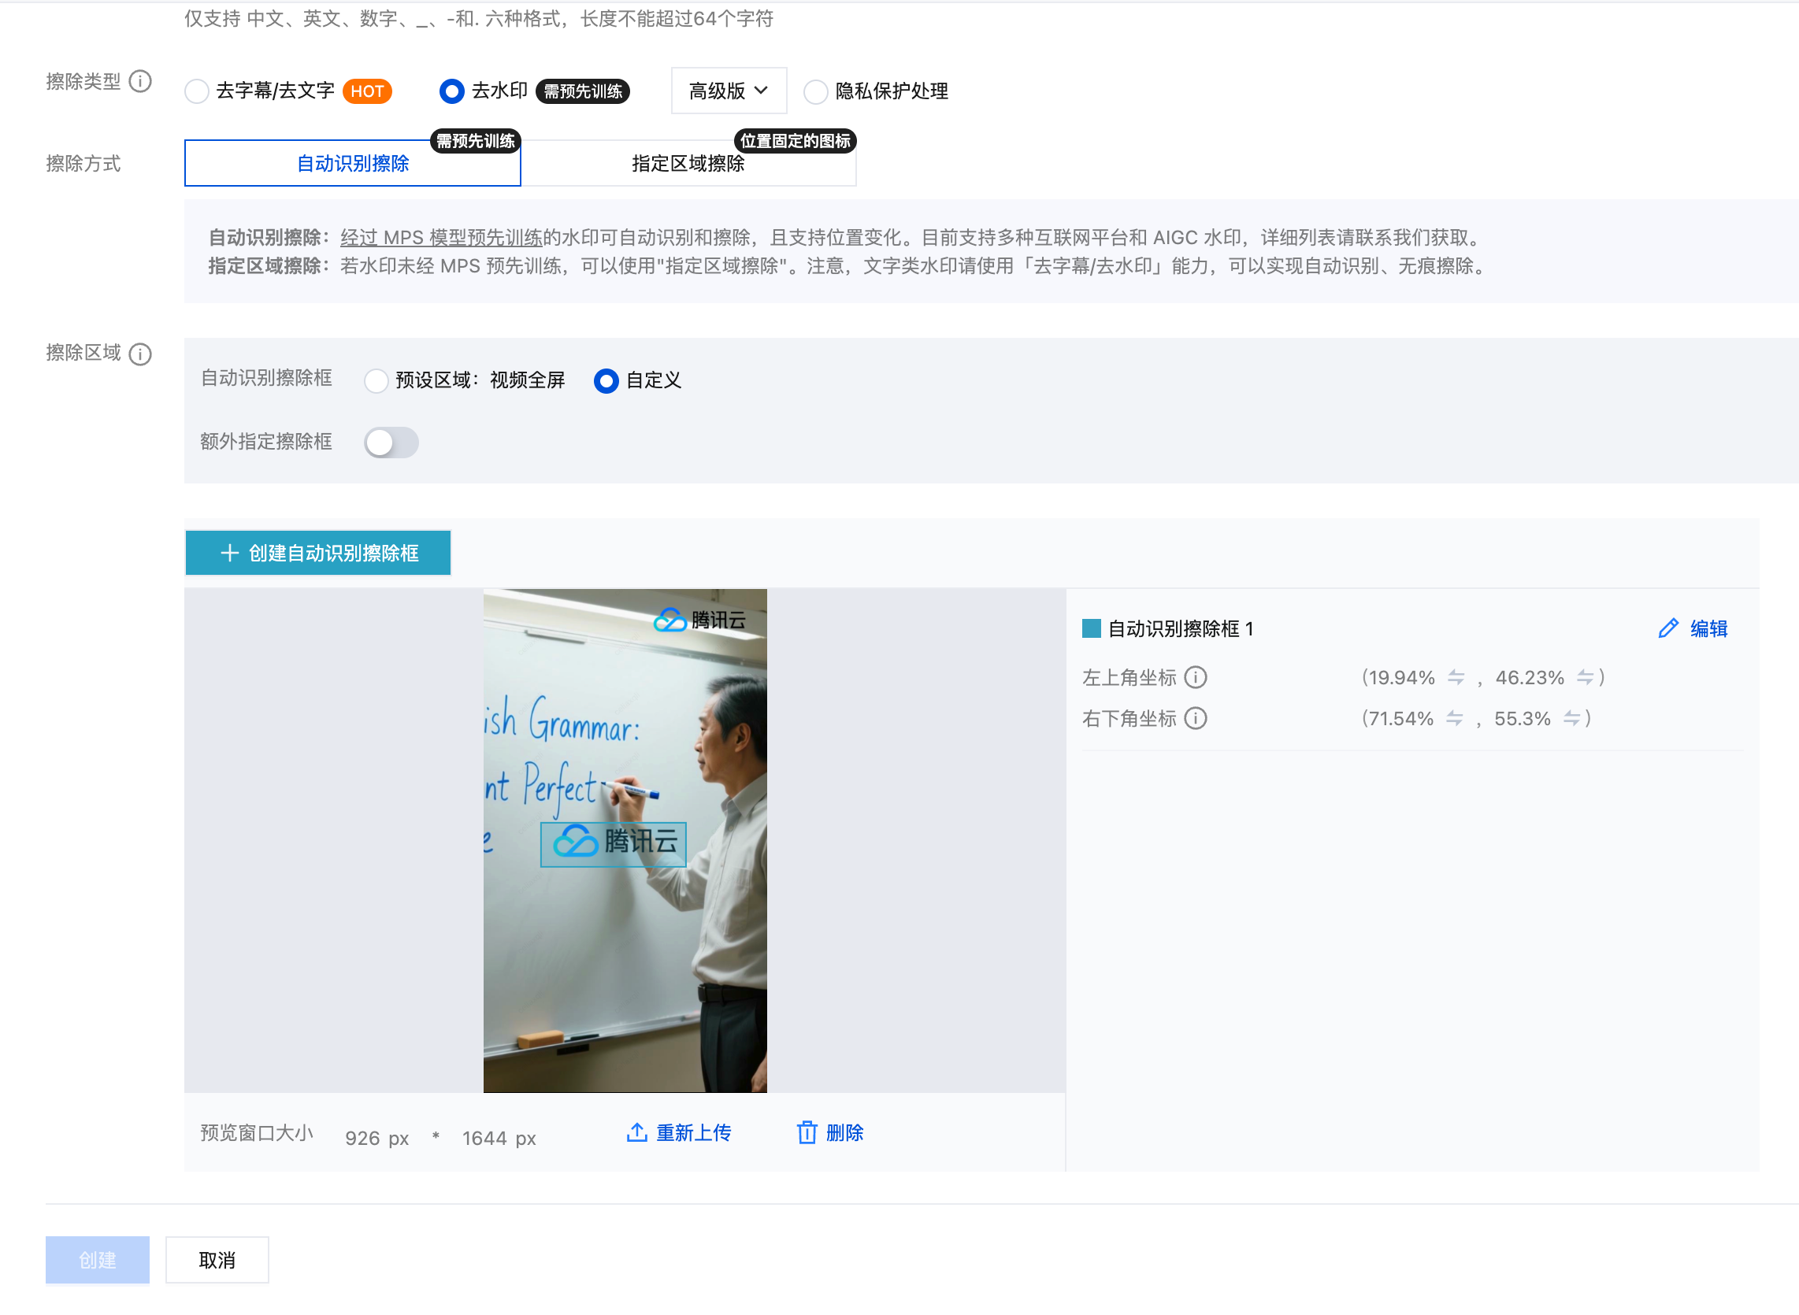Viewport: 1799px width, 1315px height.
Task: Click 19.94% coordinate value
Action: pos(1402,677)
